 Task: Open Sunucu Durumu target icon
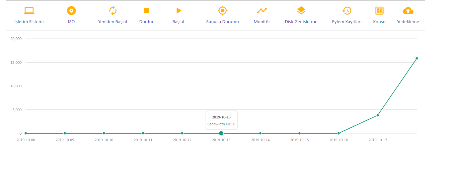[x=223, y=11]
